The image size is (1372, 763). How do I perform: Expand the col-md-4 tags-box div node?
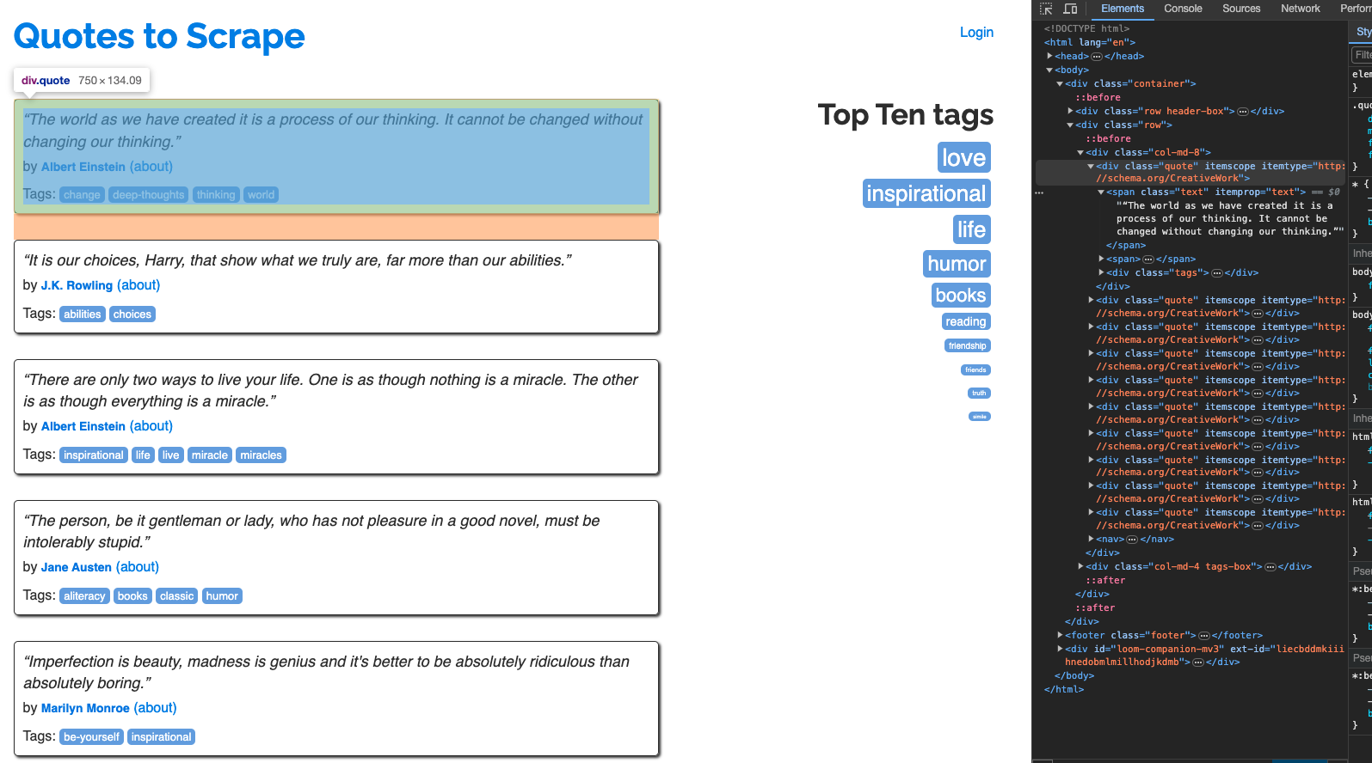click(x=1081, y=566)
